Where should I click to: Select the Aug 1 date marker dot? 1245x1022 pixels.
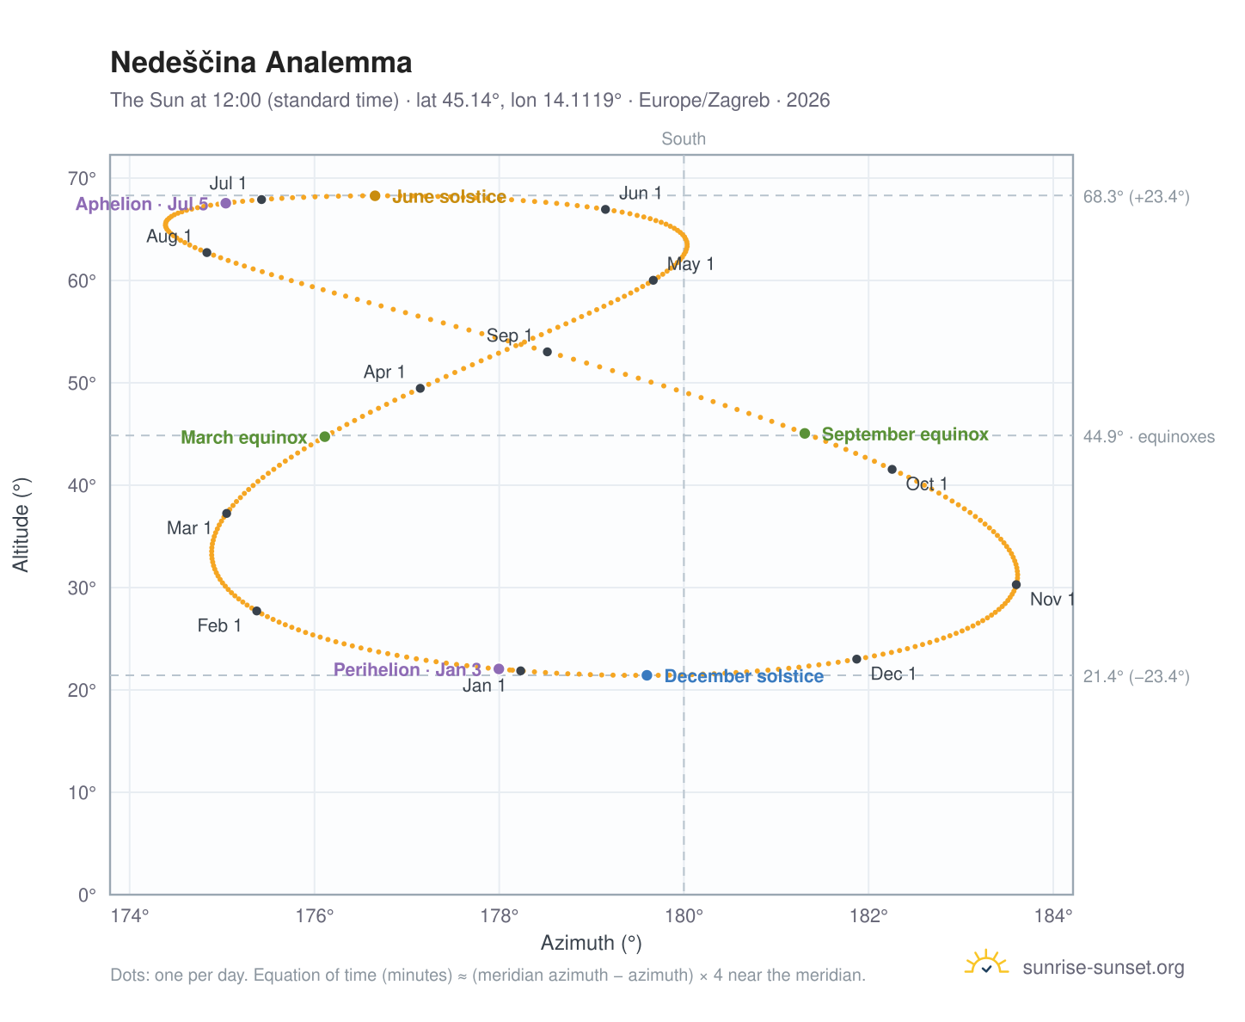tap(206, 252)
